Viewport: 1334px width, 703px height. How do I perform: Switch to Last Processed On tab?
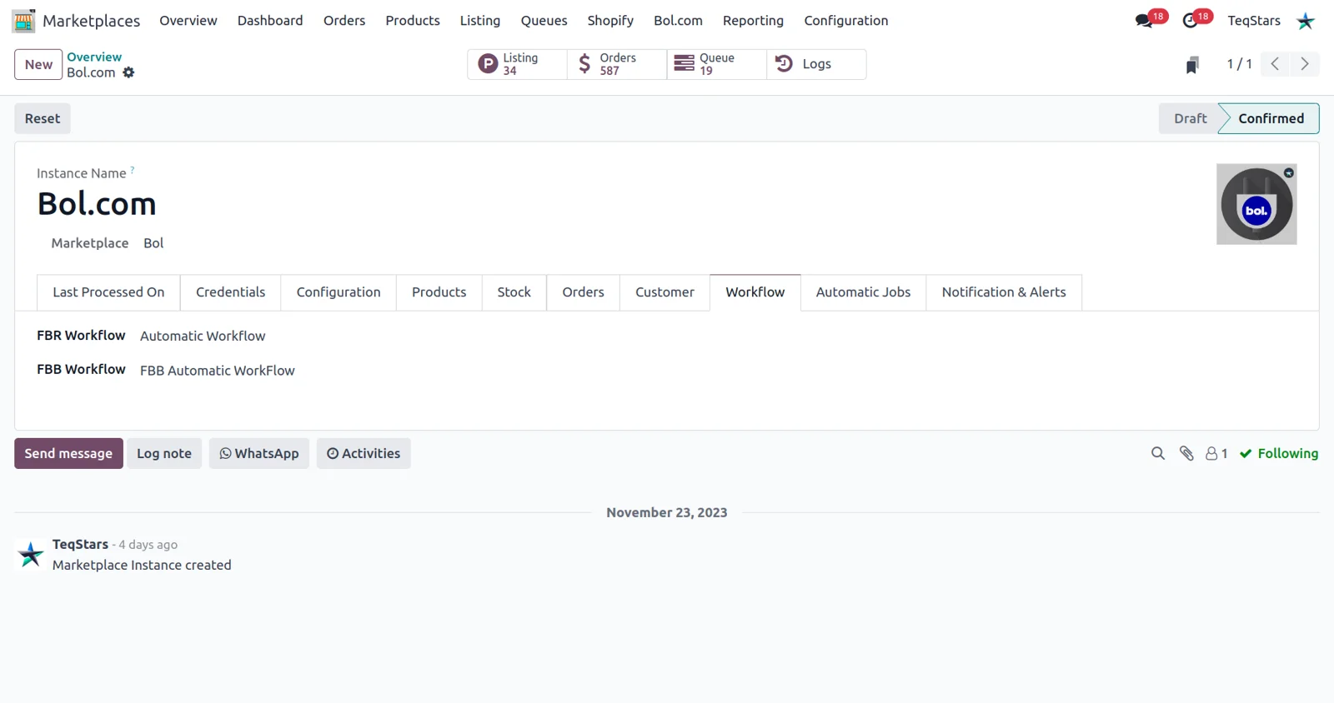coord(108,292)
